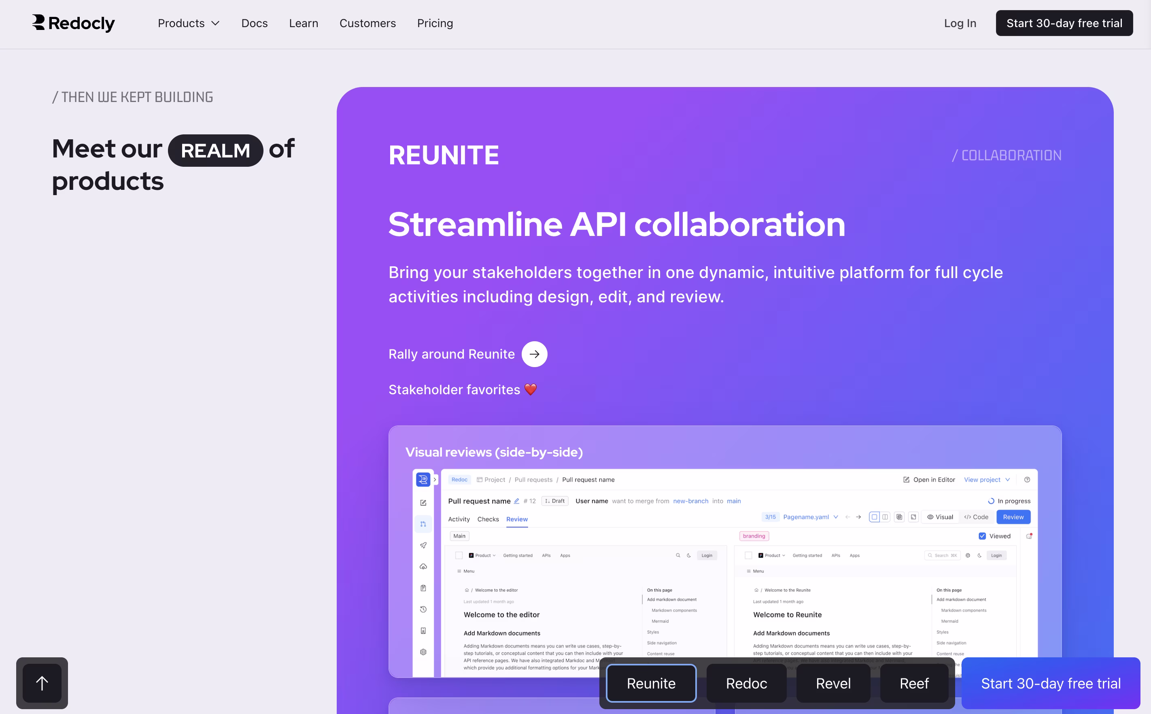Switch to Visual view mode
Image resolution: width=1151 pixels, height=714 pixels.
point(940,517)
